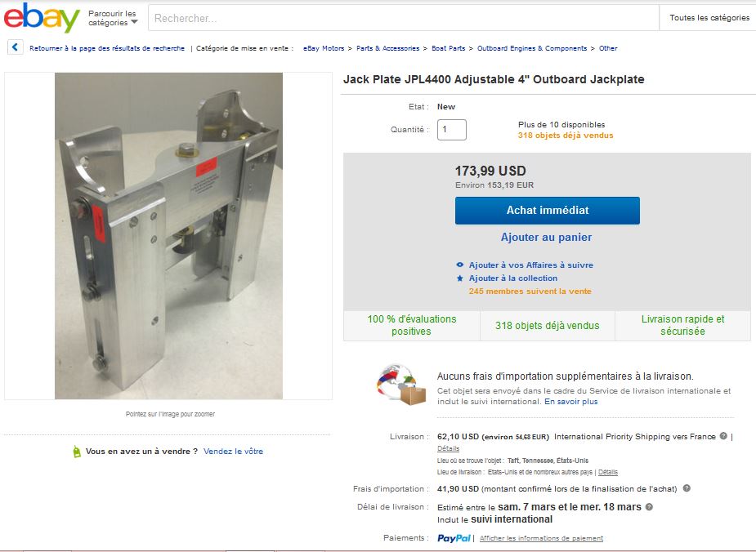Buy now with Achat immédiat button
This screenshot has width=756, height=552.
tap(548, 211)
